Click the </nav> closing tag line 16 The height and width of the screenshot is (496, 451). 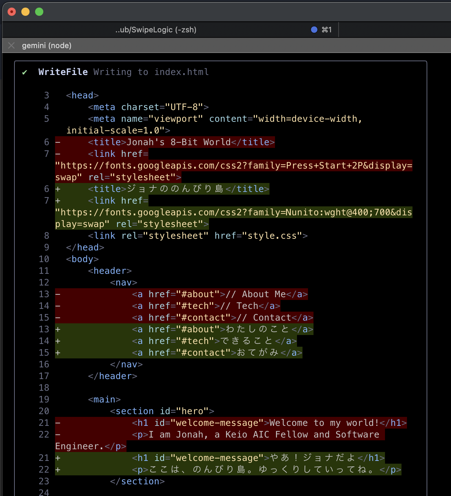coord(126,364)
